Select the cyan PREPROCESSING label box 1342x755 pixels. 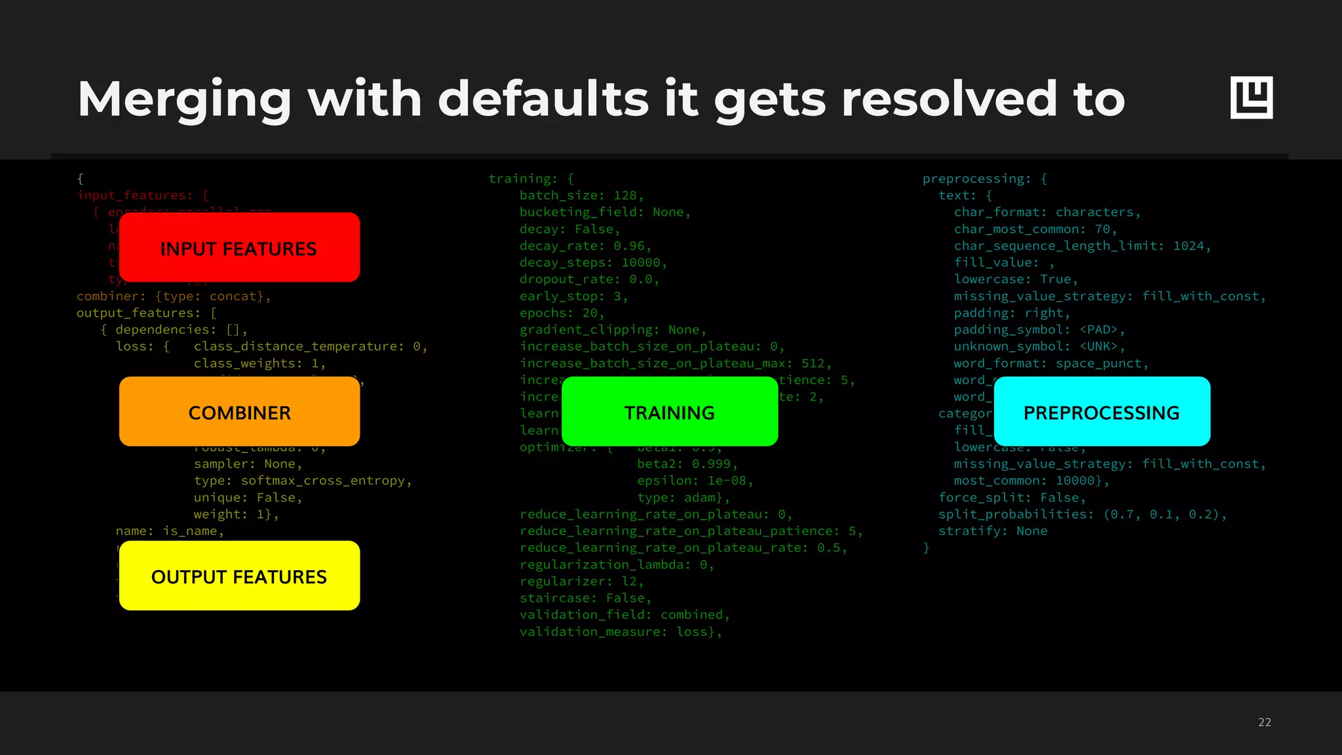tap(1102, 412)
